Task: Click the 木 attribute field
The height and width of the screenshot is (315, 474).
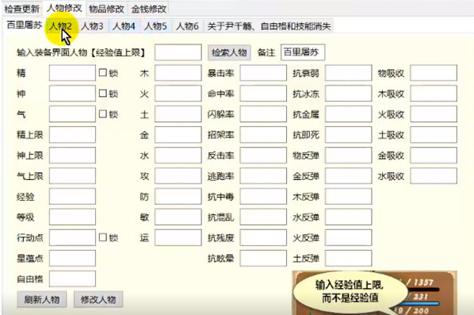Action: click(x=178, y=73)
